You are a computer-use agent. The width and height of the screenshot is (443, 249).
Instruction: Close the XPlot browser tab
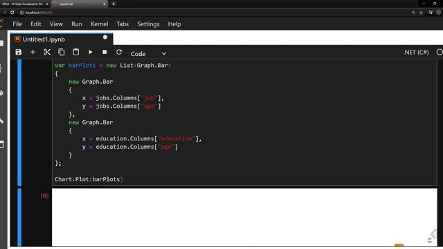47,4
